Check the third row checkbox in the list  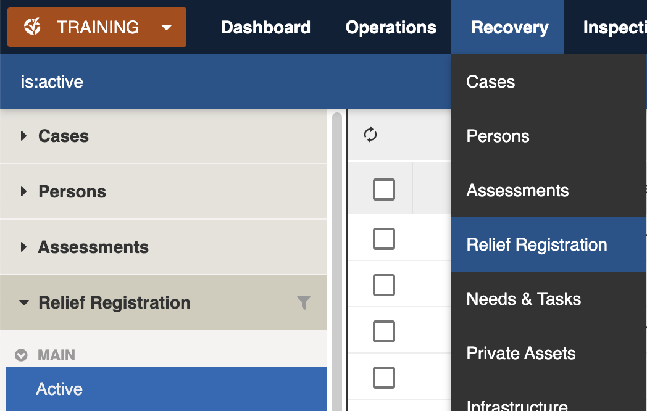(x=384, y=331)
